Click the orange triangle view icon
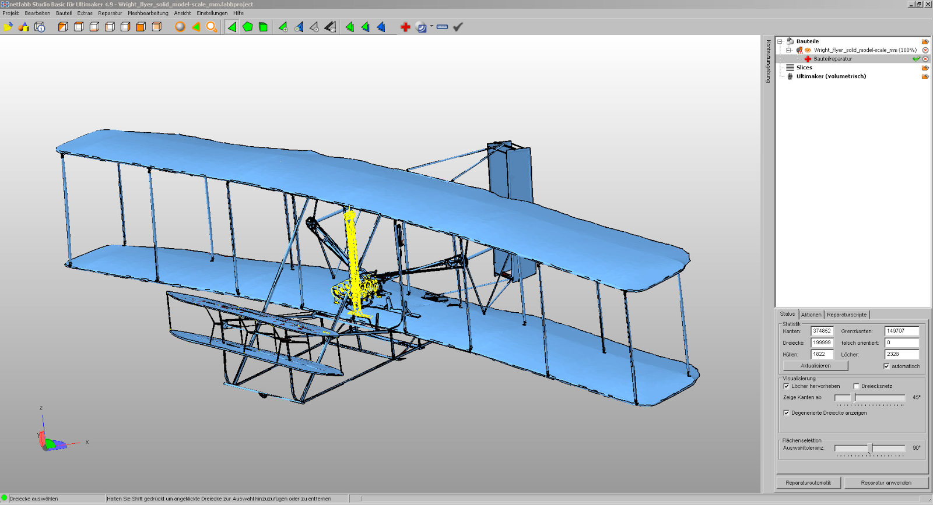The width and height of the screenshot is (933, 505). tap(196, 27)
